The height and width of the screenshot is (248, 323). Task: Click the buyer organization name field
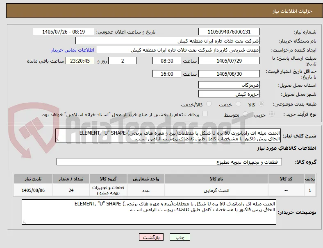[x=168, y=41]
